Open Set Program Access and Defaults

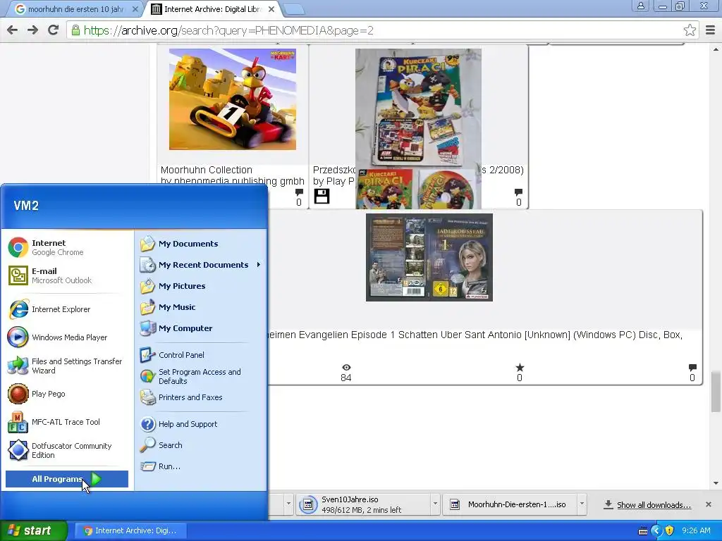click(201, 376)
